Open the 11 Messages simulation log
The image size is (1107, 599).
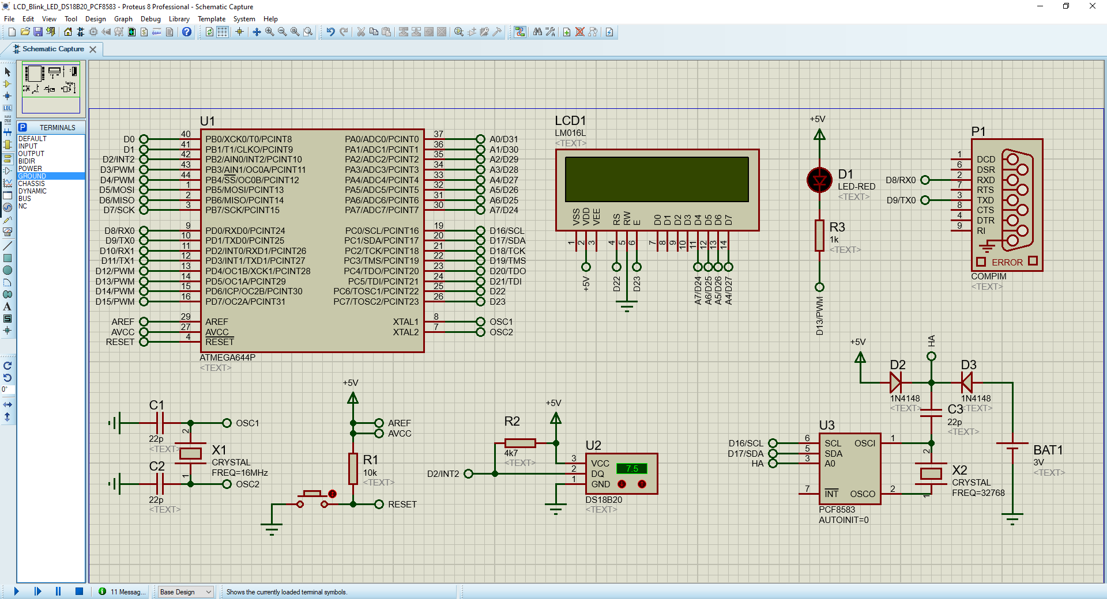click(x=121, y=592)
